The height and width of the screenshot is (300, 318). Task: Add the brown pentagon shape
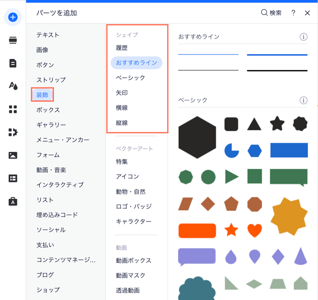pyautogui.click(x=231, y=204)
